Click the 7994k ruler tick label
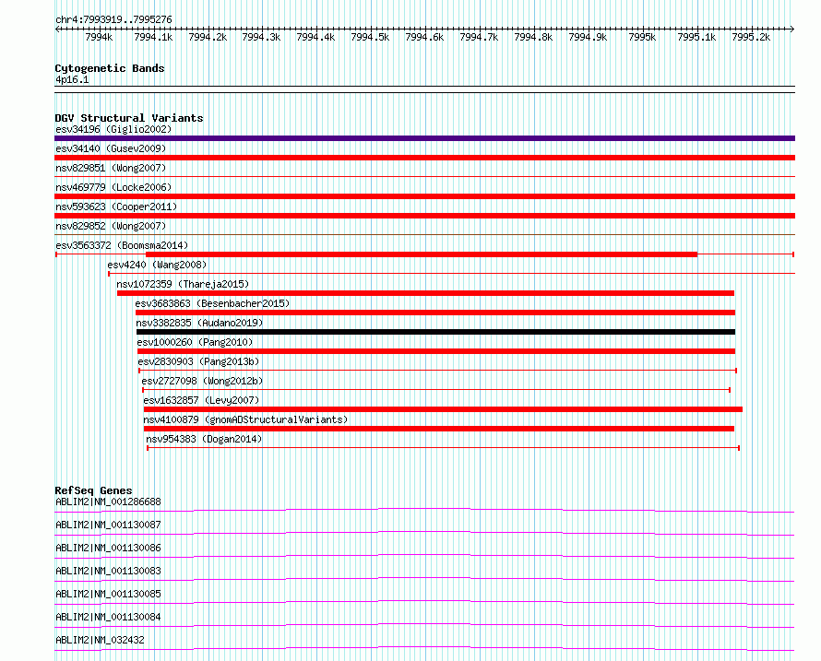This screenshot has width=821, height=661. click(99, 37)
